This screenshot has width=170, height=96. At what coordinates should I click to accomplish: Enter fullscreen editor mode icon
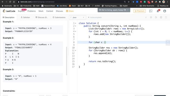click(x=166, y=17)
